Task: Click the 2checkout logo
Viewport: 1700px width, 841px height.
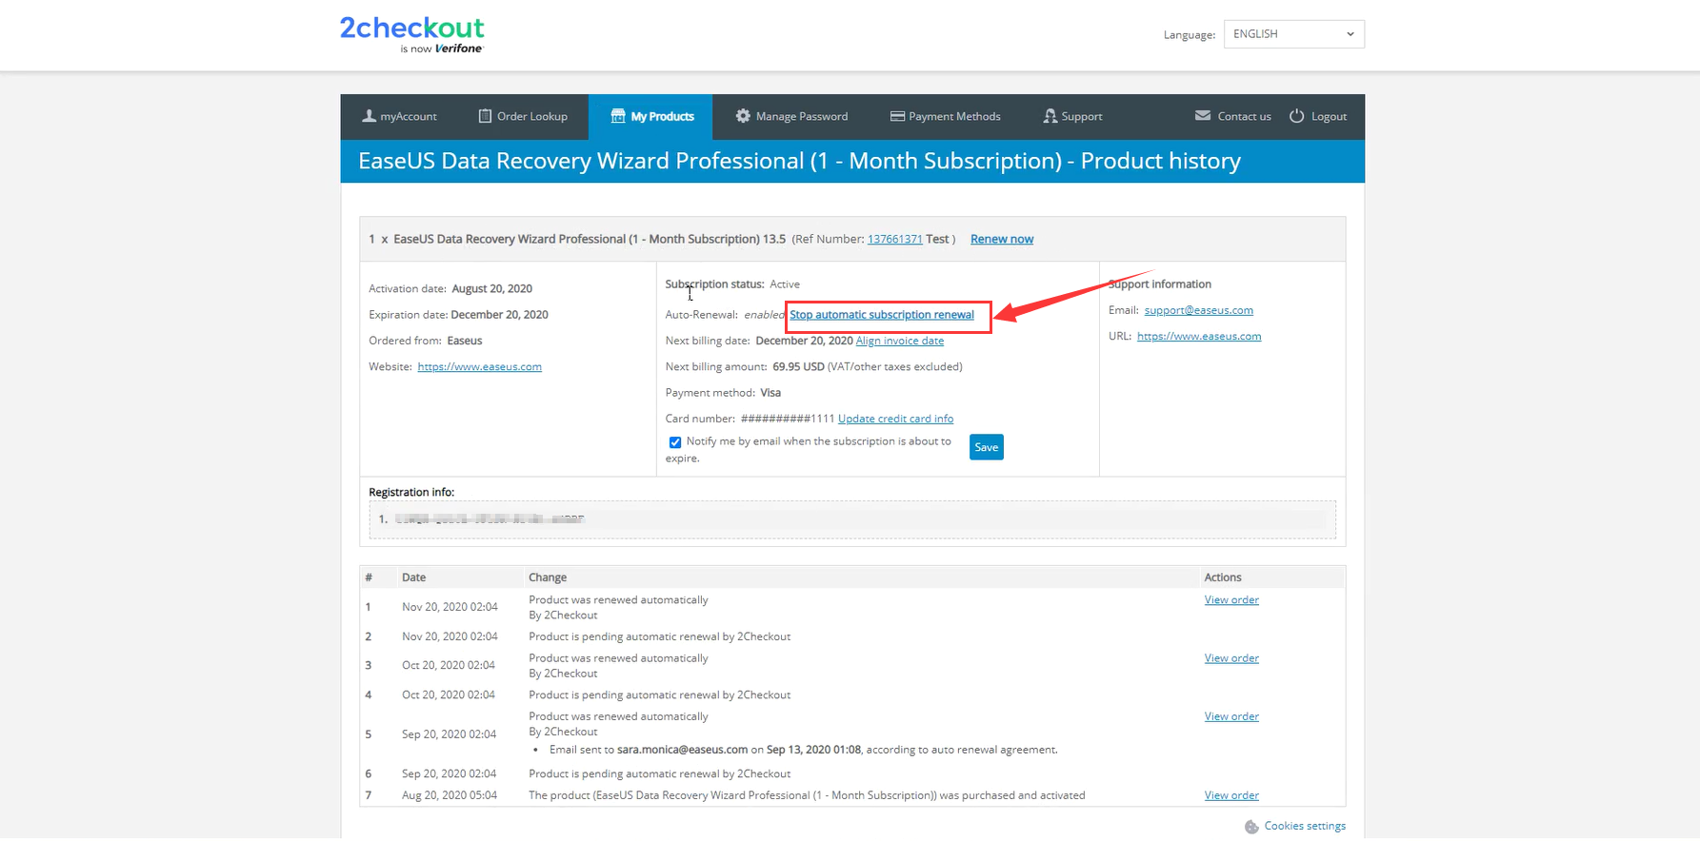Action: click(411, 34)
